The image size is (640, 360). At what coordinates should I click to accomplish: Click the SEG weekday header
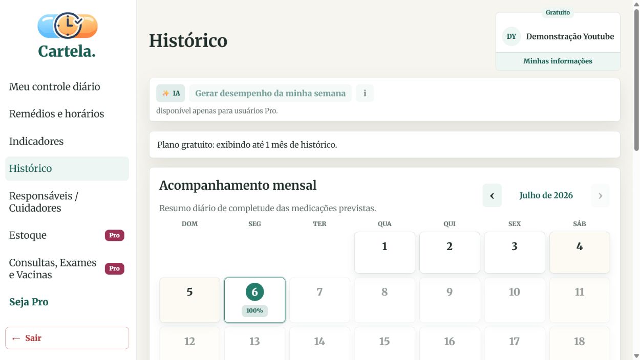[x=254, y=224]
